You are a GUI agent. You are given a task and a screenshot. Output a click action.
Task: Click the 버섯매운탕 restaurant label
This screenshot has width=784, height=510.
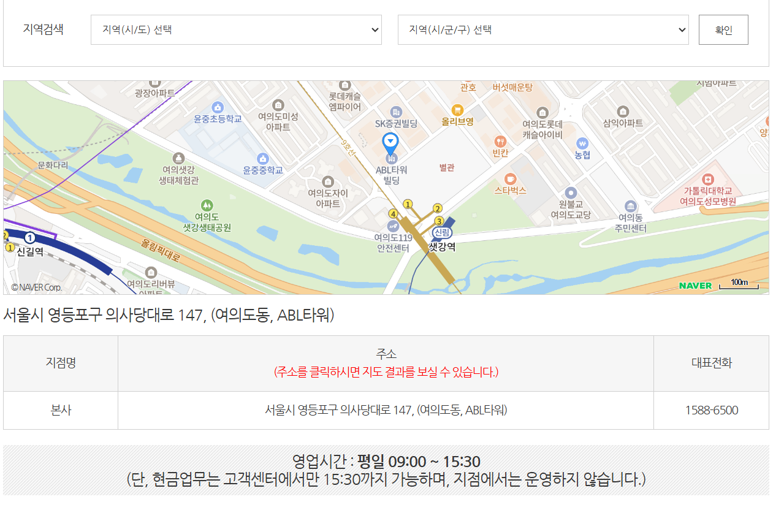tap(512, 88)
